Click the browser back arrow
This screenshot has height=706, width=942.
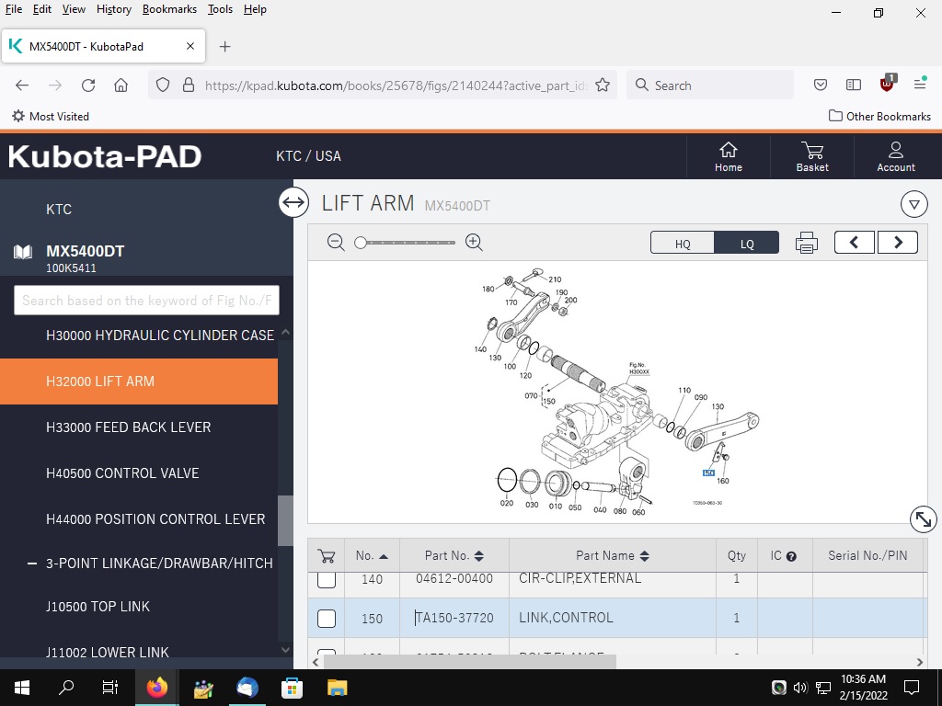(x=22, y=85)
